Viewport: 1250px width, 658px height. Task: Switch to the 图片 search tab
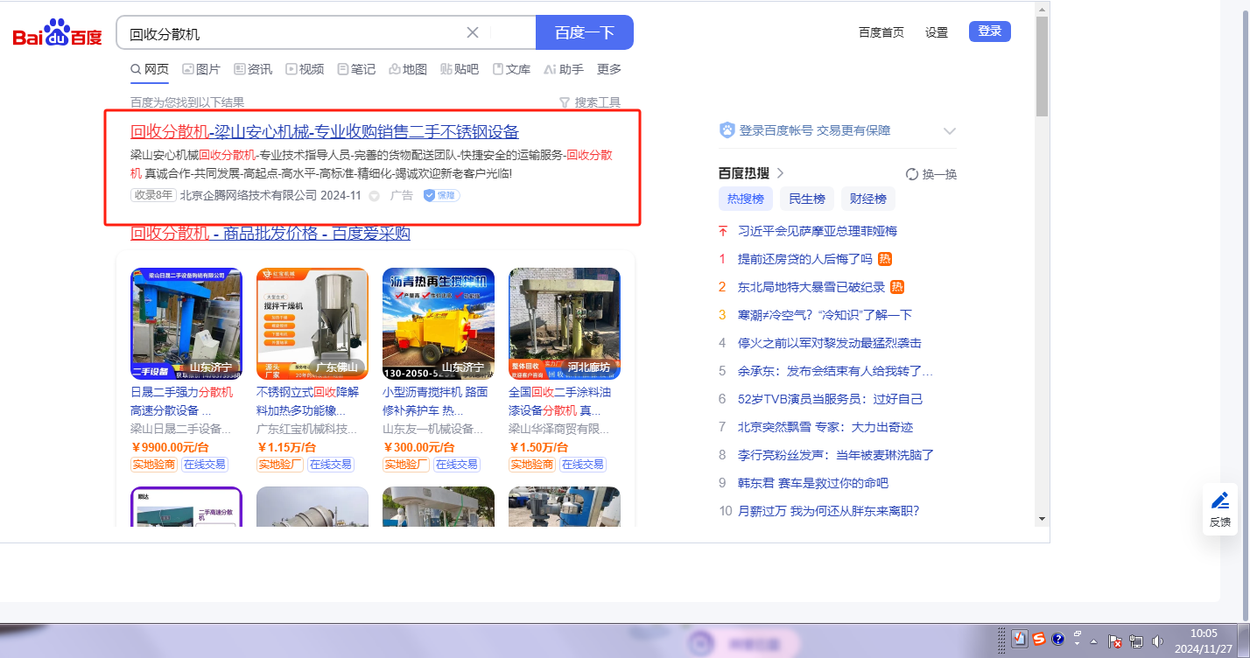coord(201,69)
